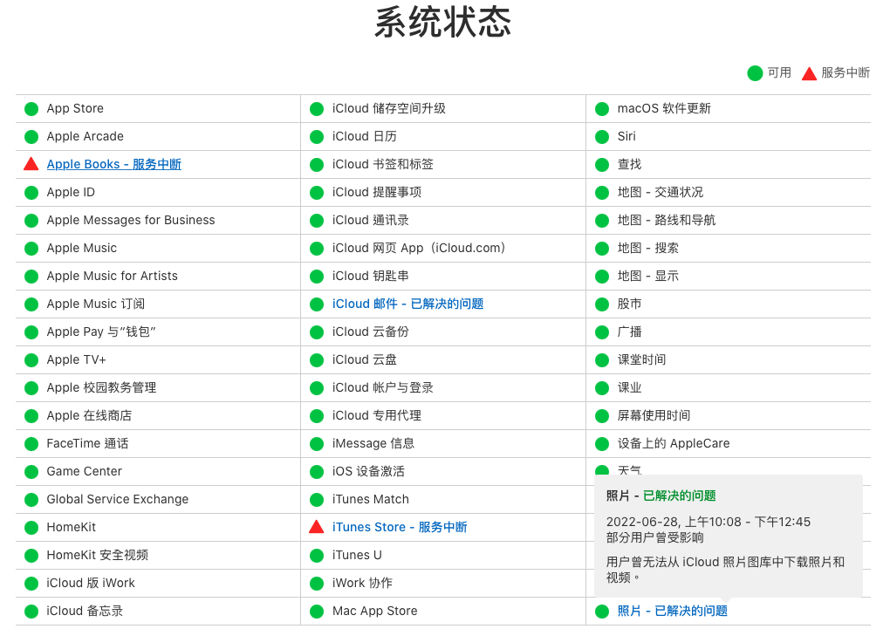Image resolution: width=890 pixels, height=629 pixels.
Task: Click green status dot for Game Center
Action: (31, 472)
